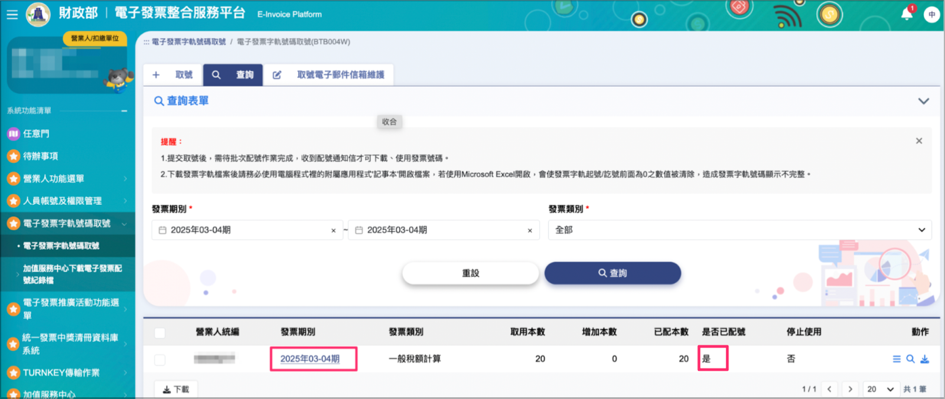Collapse the 系統功能清單 sidebar section

tap(124, 111)
